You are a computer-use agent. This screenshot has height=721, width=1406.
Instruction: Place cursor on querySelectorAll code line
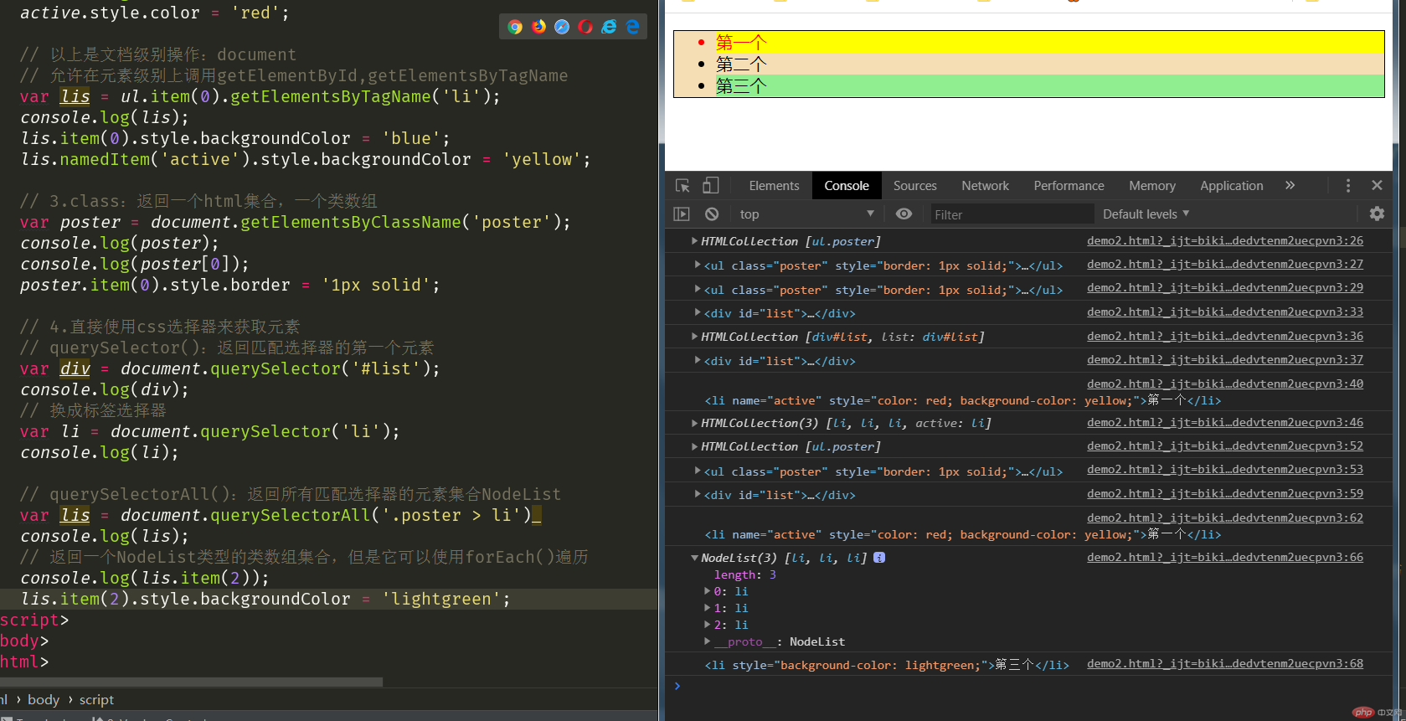281,515
